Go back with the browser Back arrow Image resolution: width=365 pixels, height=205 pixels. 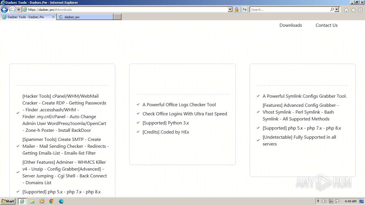tap(4, 10)
